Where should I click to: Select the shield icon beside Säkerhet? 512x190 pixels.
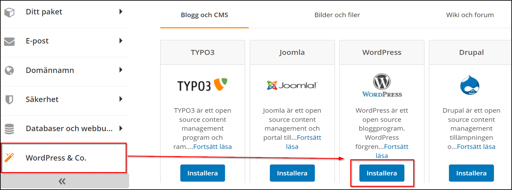tap(9, 99)
